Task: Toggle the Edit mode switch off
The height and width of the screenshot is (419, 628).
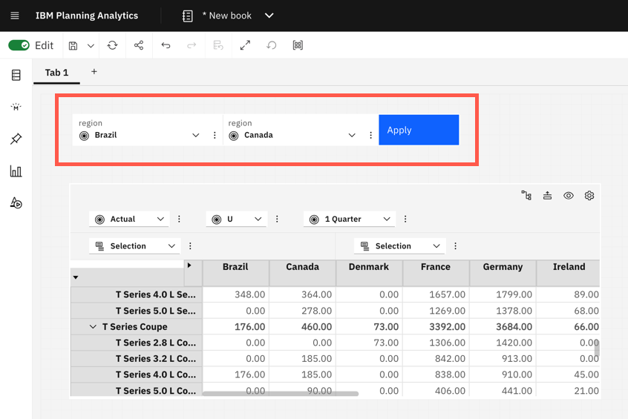Action: [19, 45]
